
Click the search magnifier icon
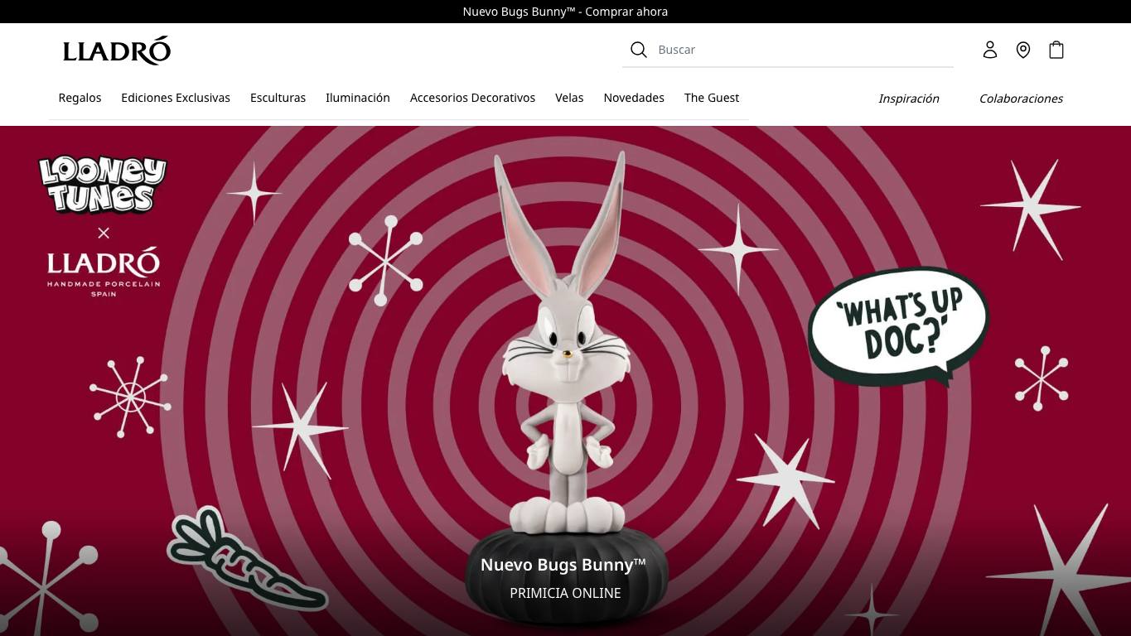(638, 50)
